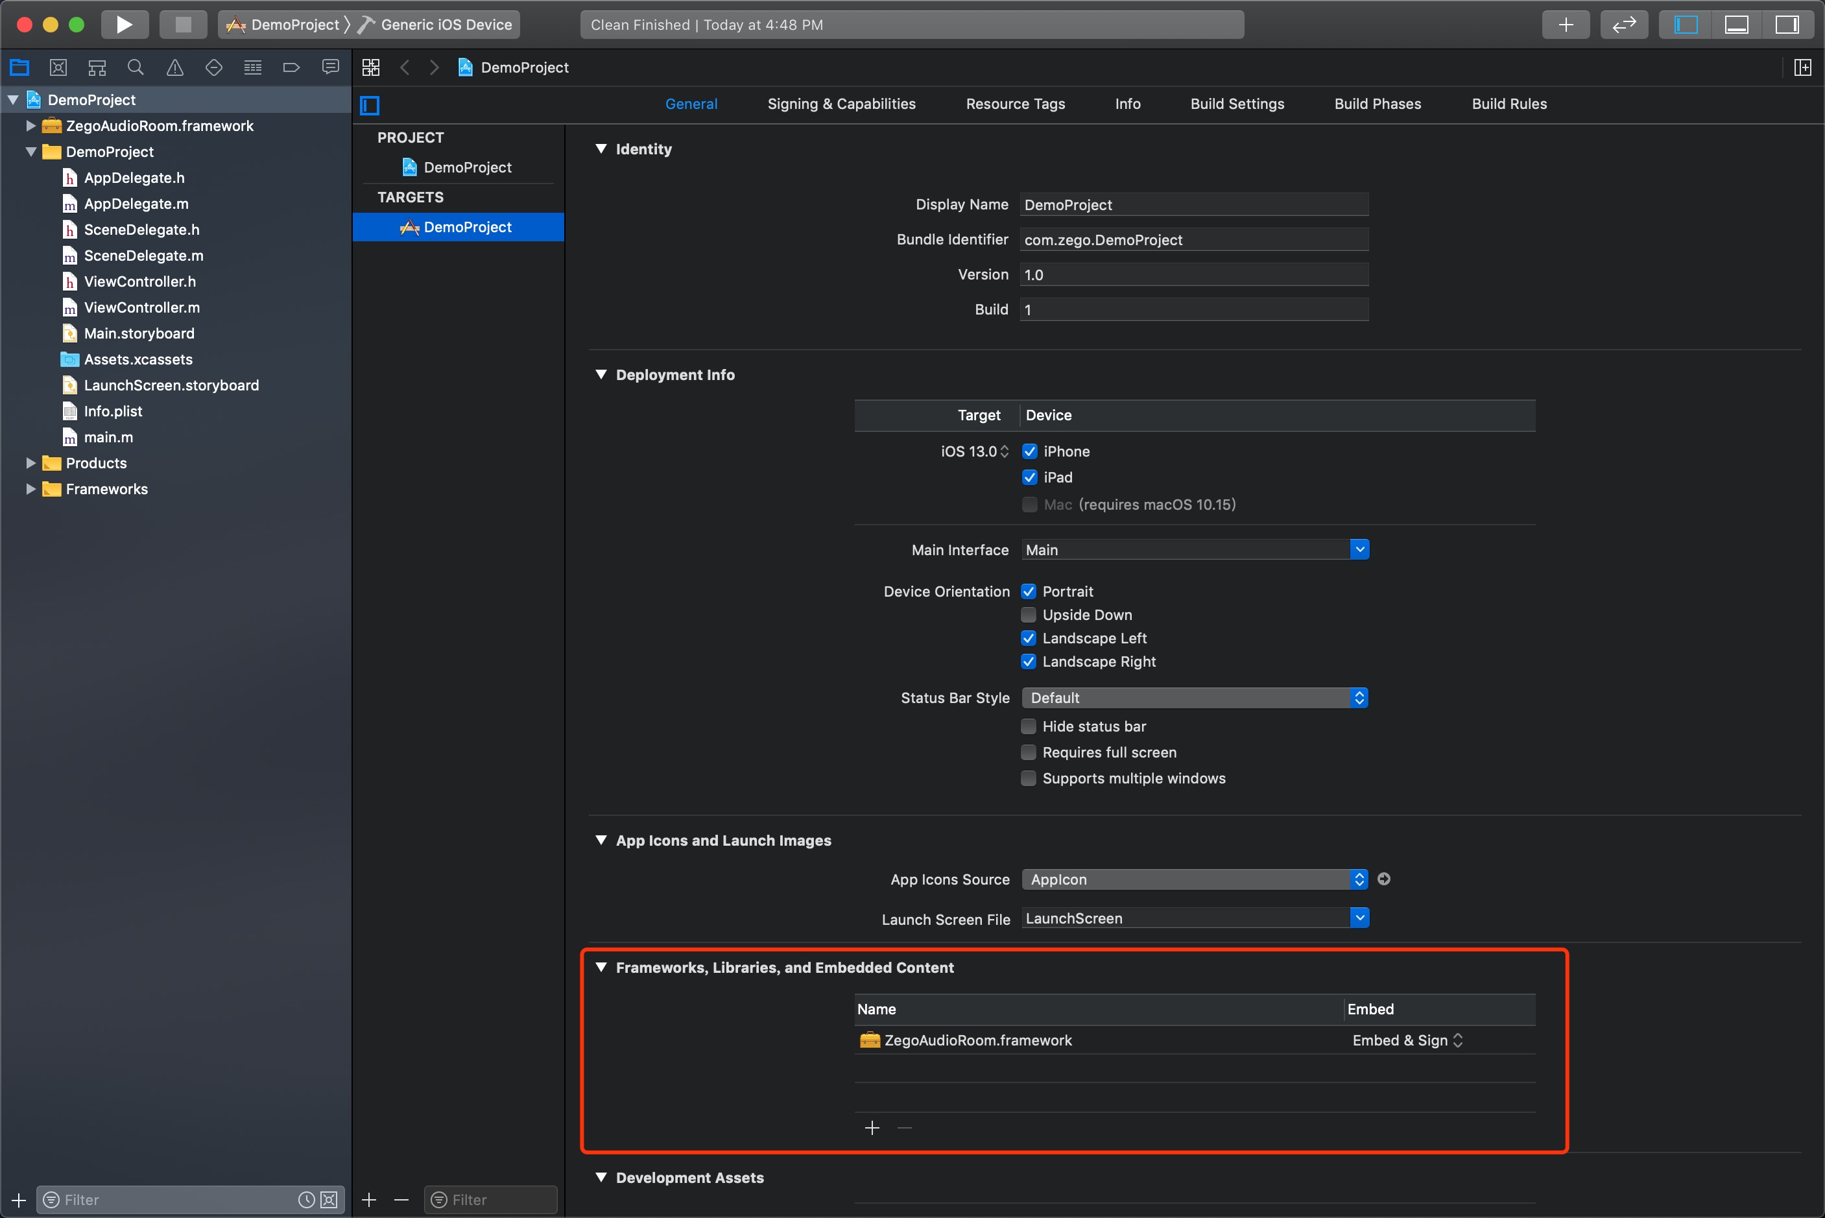The width and height of the screenshot is (1825, 1218).
Task: Open the Launch Screen File dropdown
Action: pyautogui.click(x=1359, y=917)
